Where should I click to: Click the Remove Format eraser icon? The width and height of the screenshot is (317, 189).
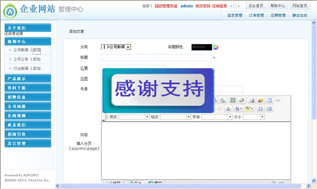point(241,100)
